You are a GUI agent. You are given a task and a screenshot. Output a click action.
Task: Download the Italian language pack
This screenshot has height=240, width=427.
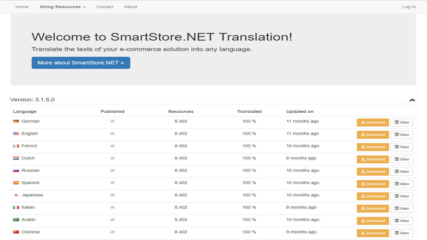[373, 208]
